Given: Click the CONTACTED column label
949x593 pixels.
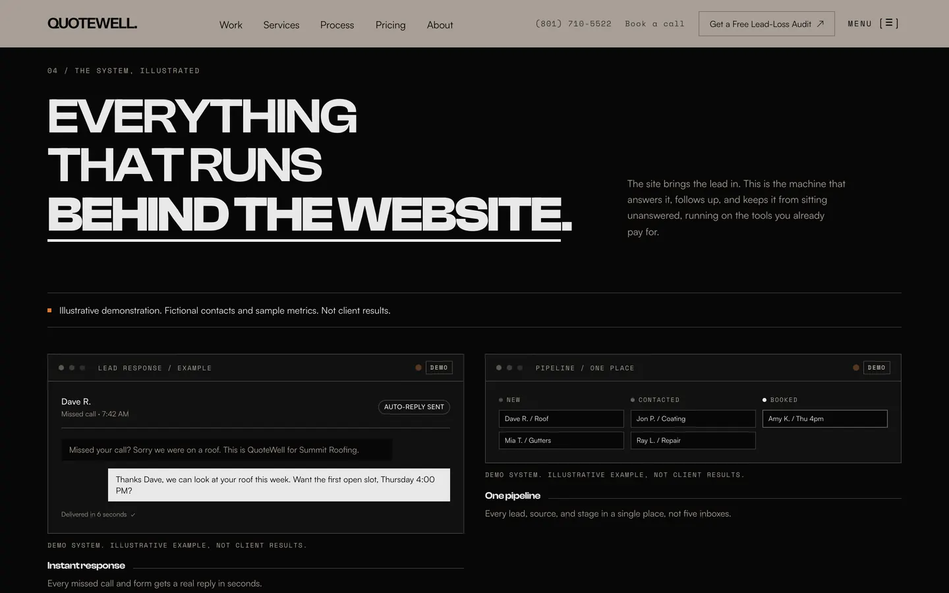Looking at the screenshot, I should [658, 400].
